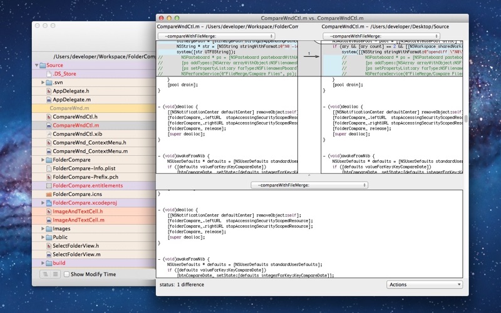The width and height of the screenshot is (501, 313).
Task: Enable the Show Modify Time checkbox
Action: coord(66,274)
